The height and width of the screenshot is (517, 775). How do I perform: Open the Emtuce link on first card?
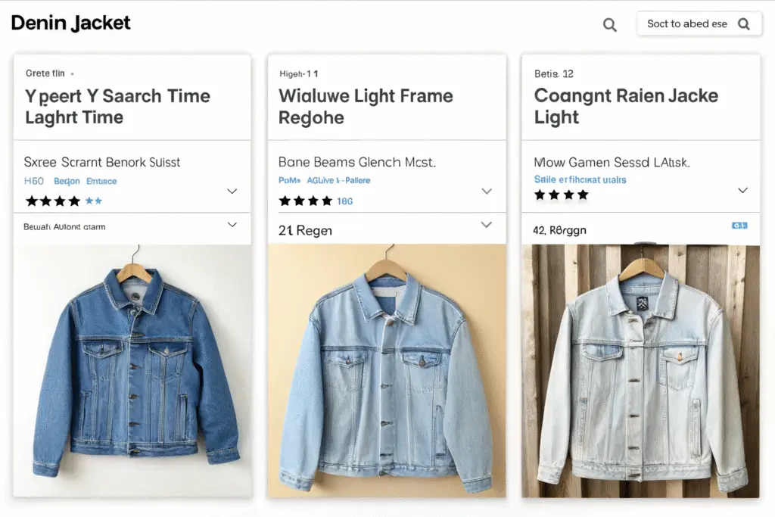coord(101,181)
